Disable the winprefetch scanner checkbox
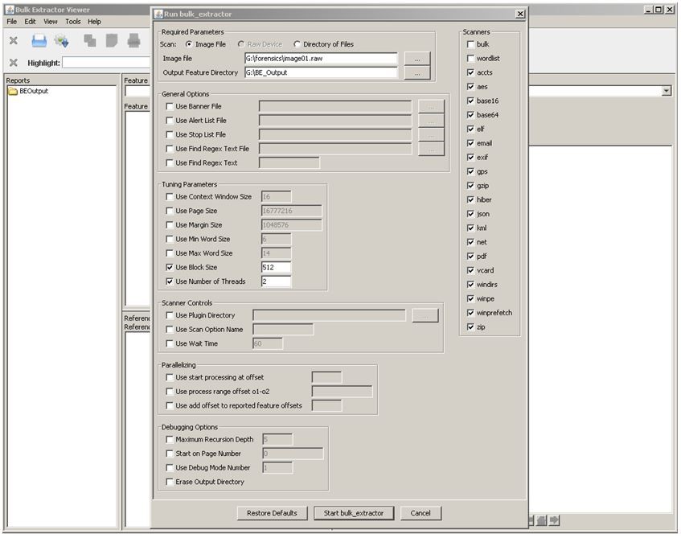Viewport: 681px width, 538px height. [x=470, y=313]
